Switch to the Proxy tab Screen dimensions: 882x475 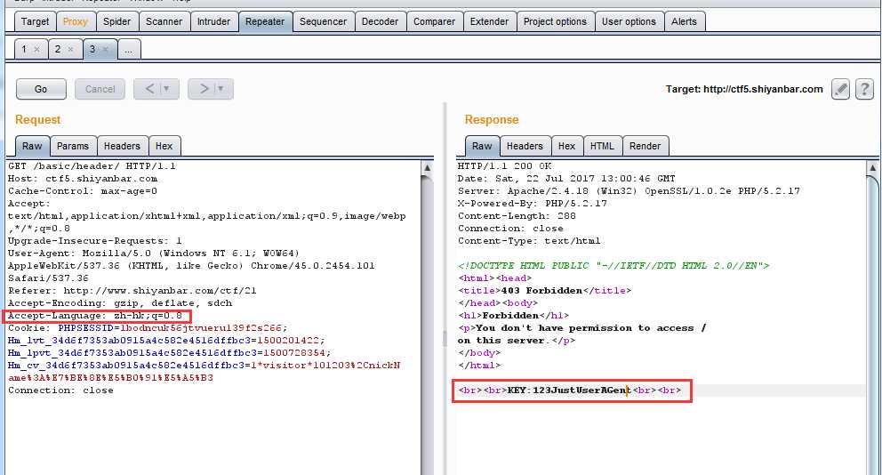point(76,21)
